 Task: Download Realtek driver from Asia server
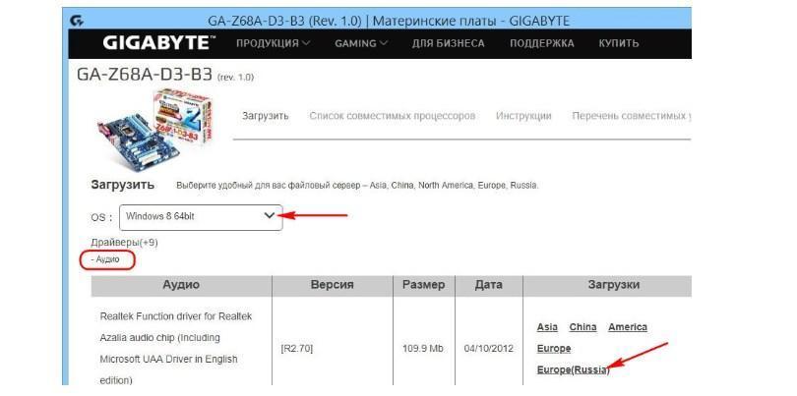(547, 327)
